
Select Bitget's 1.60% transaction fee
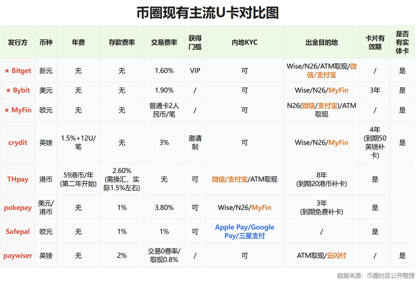pyautogui.click(x=164, y=70)
